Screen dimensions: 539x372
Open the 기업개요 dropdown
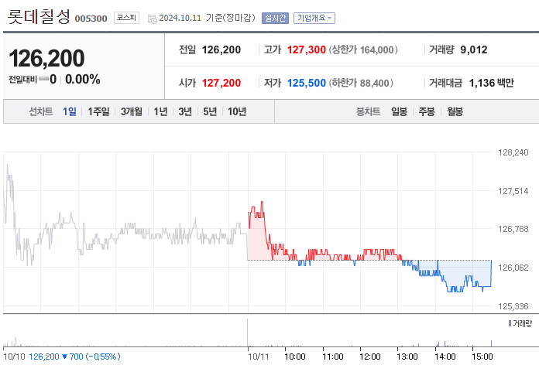pos(314,18)
